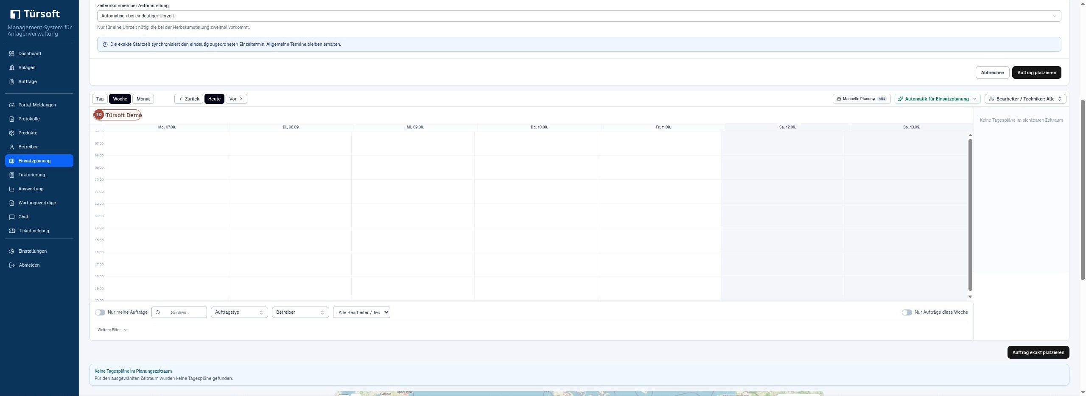
Task: Click the Einstellungen gear icon
Action: (12, 251)
